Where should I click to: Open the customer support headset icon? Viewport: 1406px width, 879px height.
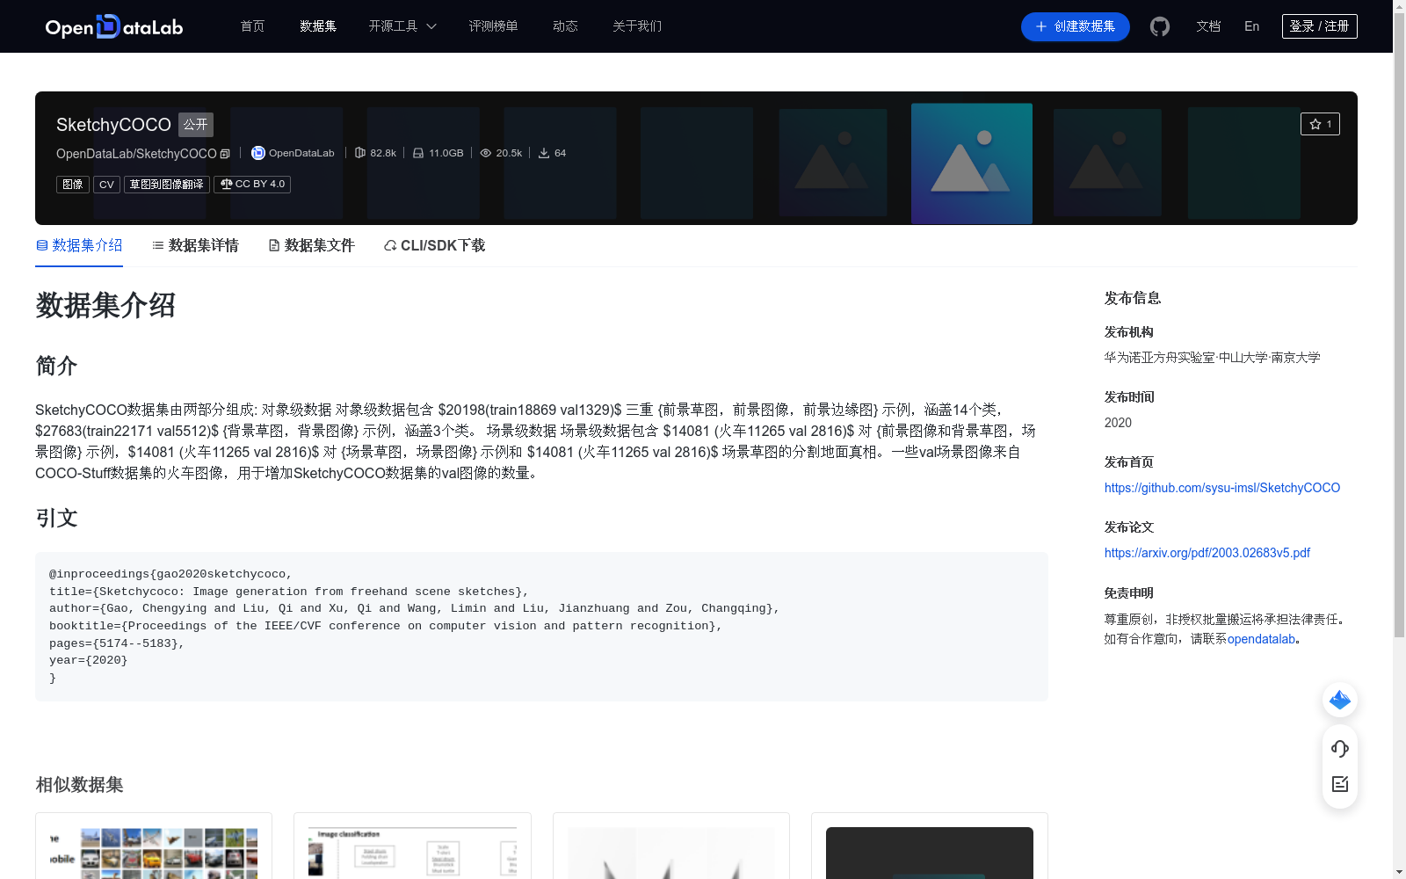(1340, 748)
